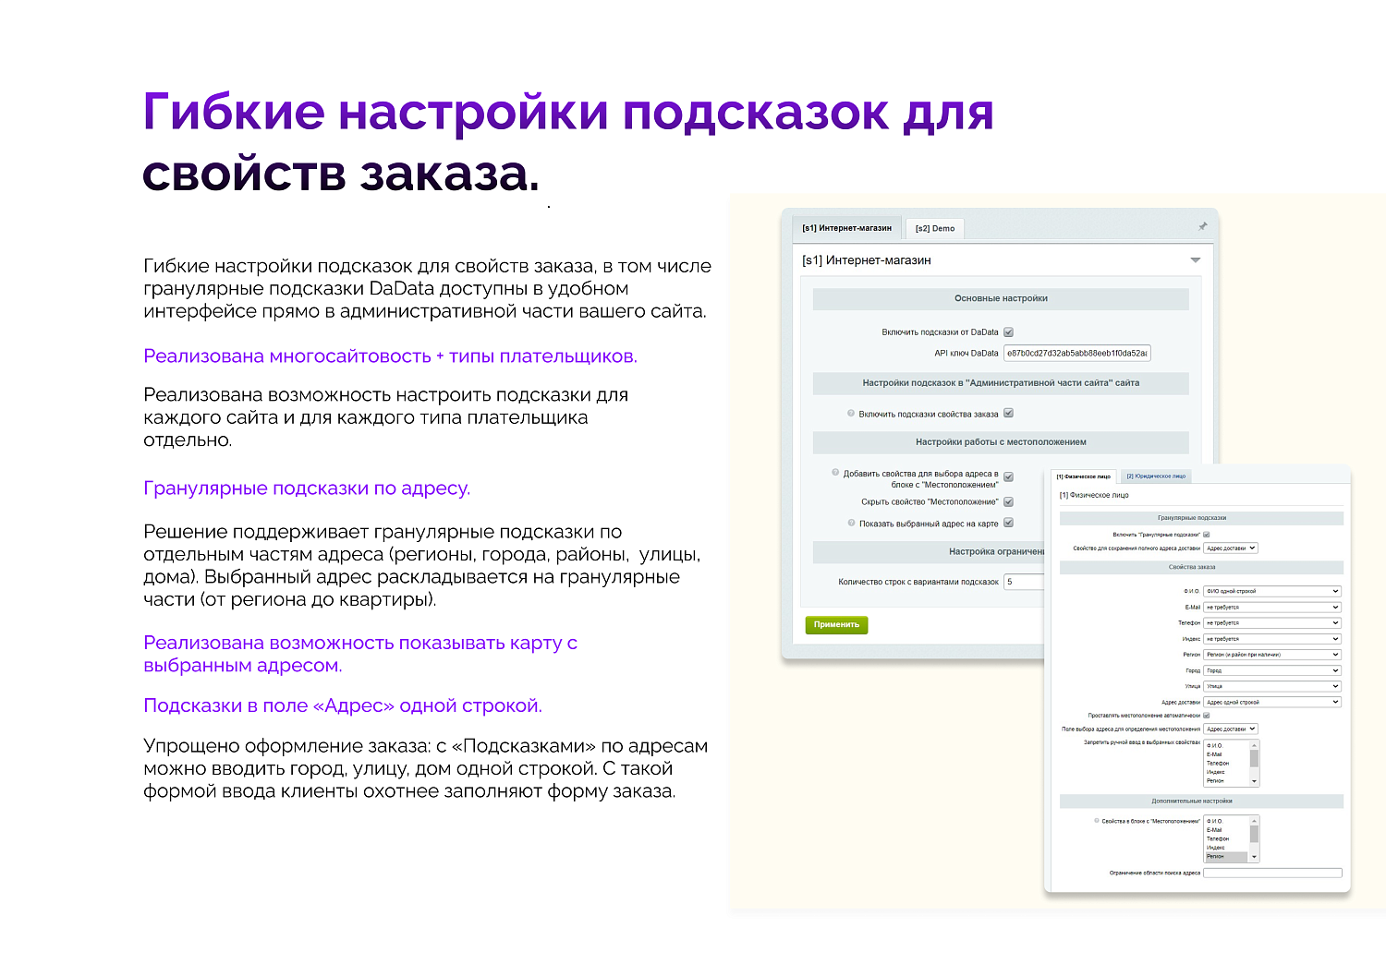Click scroll-up arrow in "Свойства в блоке" list

(x=1253, y=821)
